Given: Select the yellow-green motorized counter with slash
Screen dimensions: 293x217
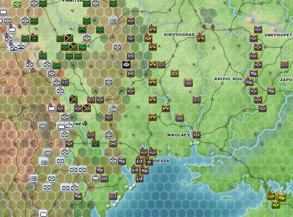Looking at the screenshot, I should click(282, 197).
